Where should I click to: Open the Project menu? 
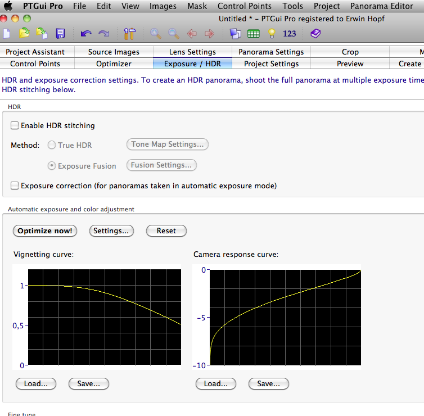pos(327,6)
